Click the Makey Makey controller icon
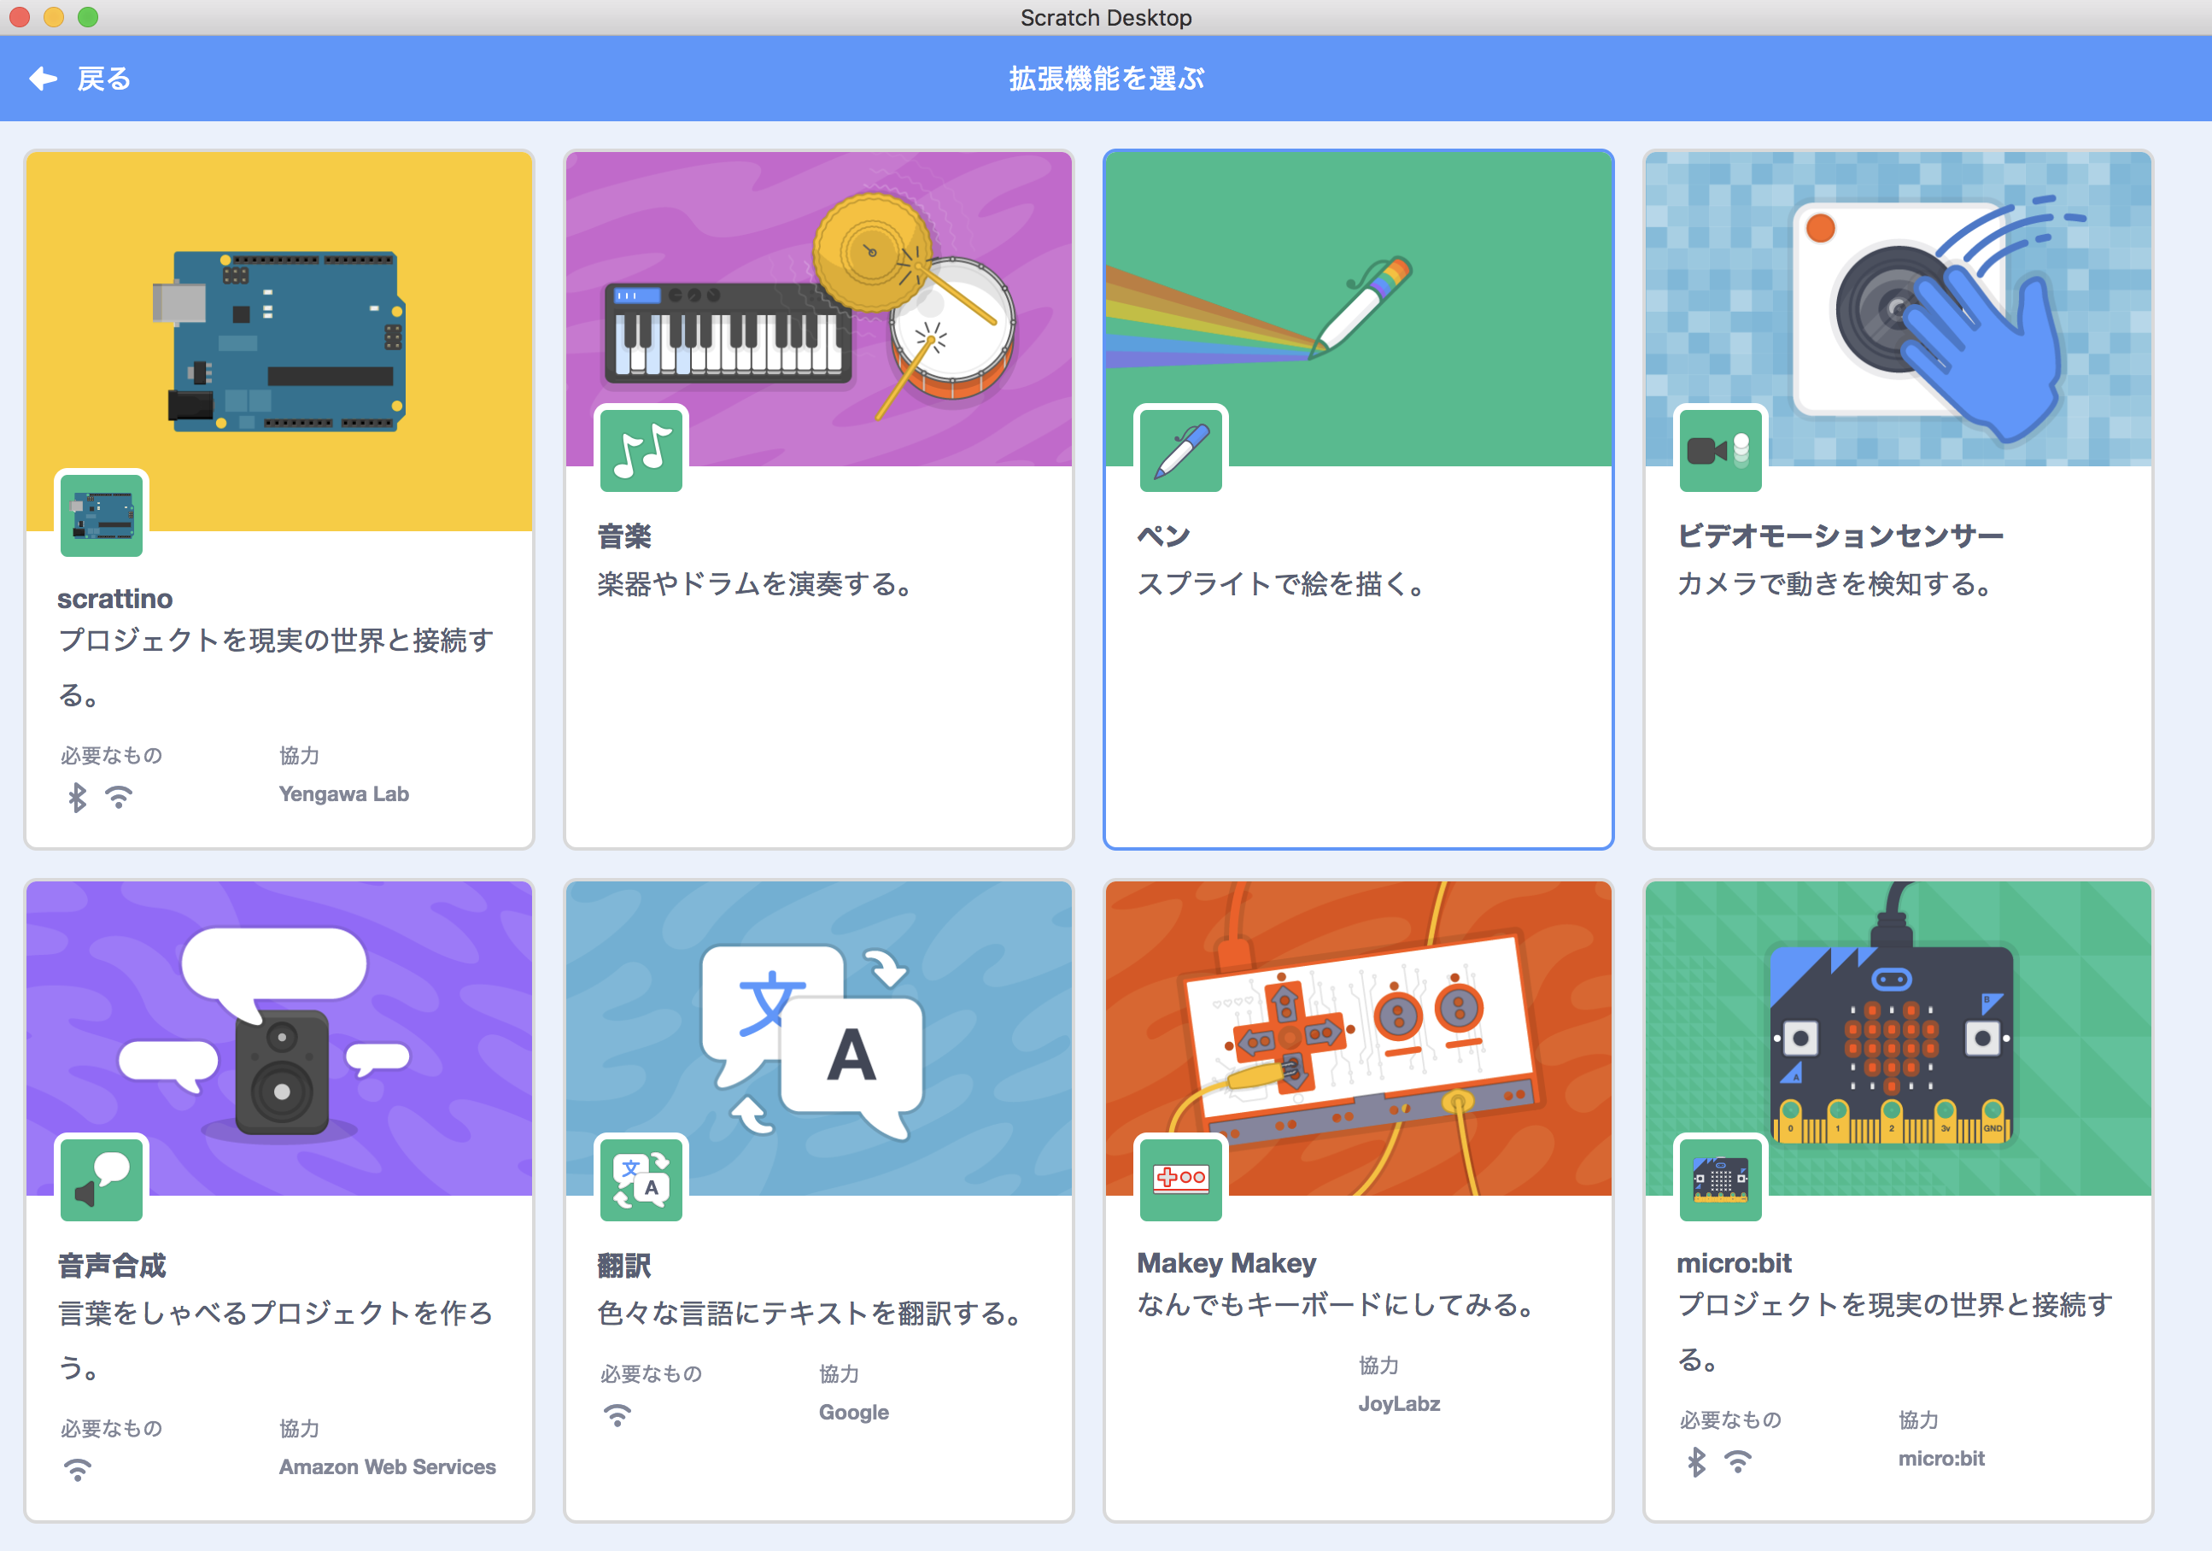This screenshot has width=2212, height=1551. tap(1180, 1179)
